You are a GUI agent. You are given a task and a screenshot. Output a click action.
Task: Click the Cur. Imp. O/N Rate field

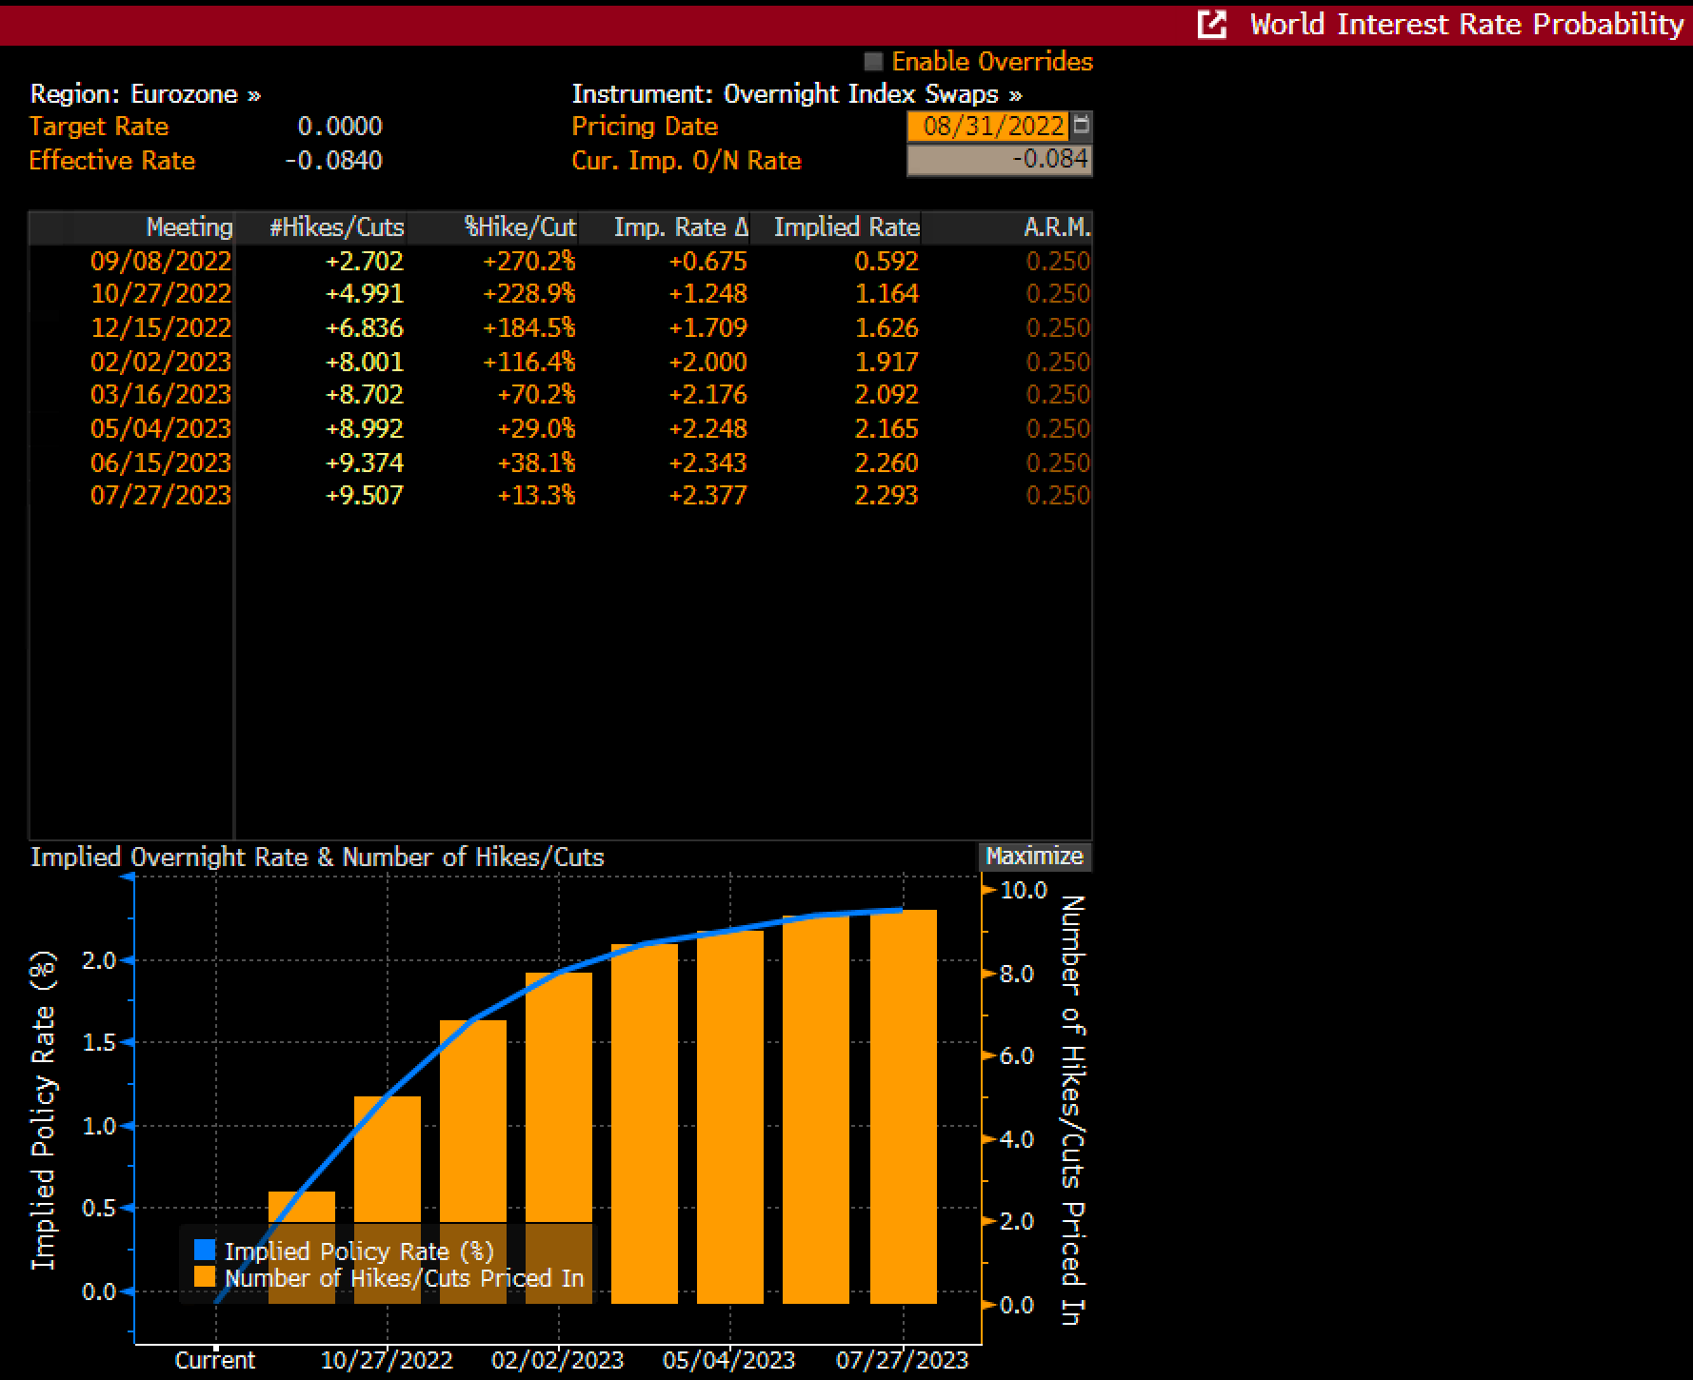998,159
